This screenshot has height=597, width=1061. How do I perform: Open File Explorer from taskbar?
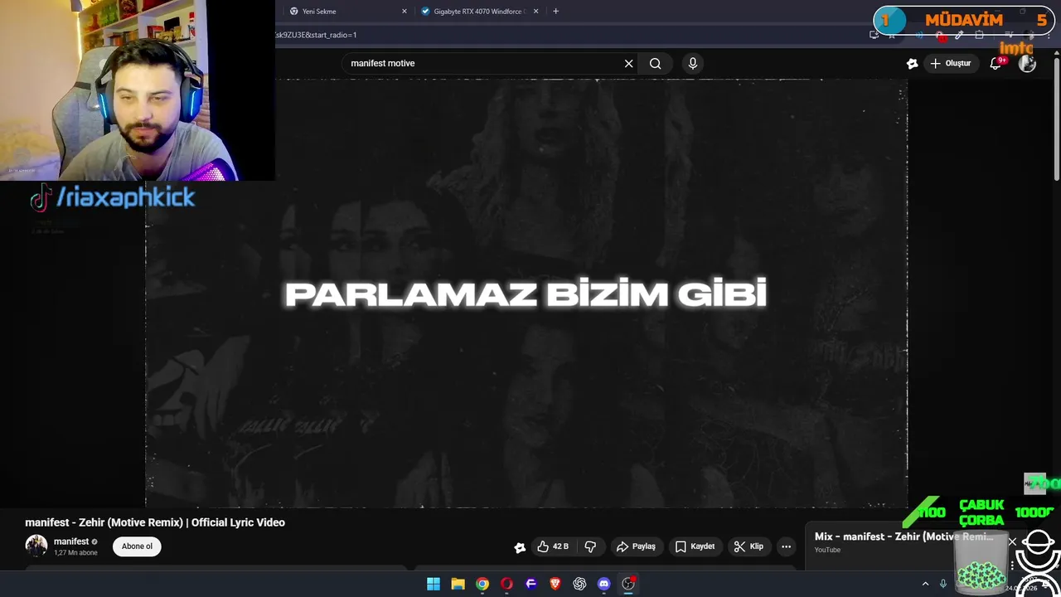[458, 584]
